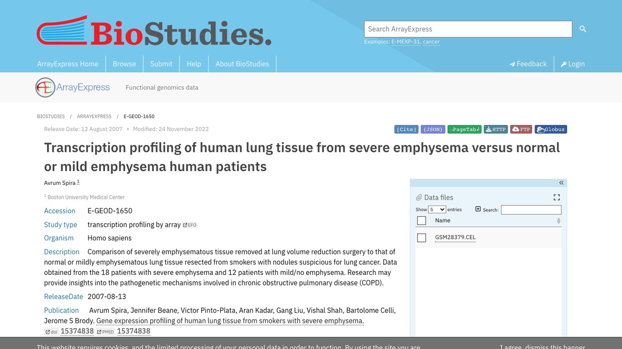The image size is (622, 349).
Task: Click the Login link
Action: click(572, 64)
